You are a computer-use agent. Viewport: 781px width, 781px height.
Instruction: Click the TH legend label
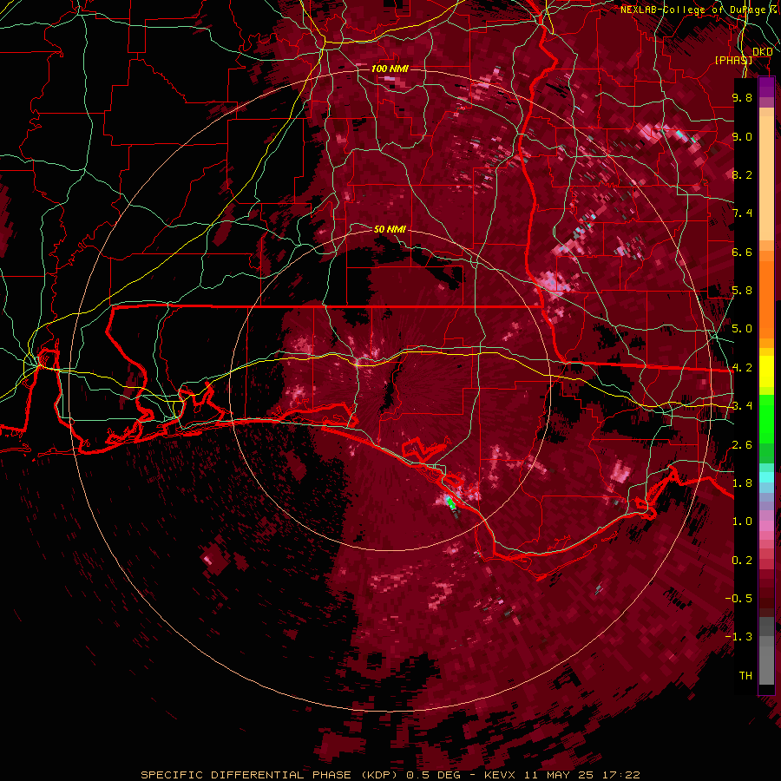pos(745,675)
